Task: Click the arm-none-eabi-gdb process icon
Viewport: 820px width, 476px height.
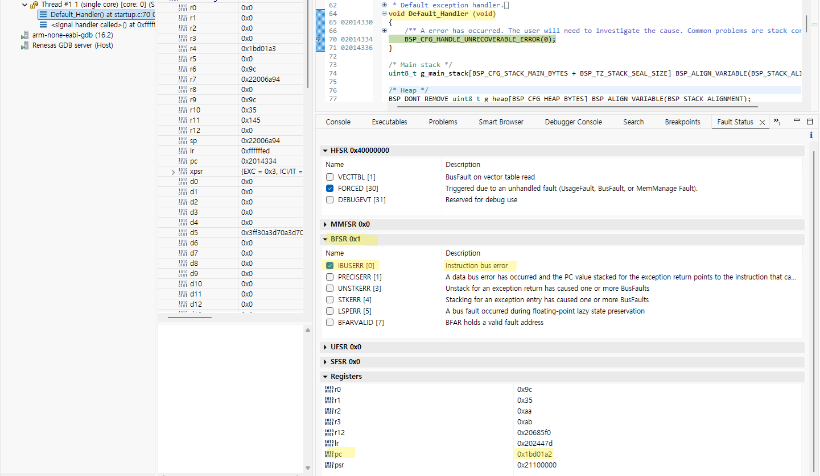Action: (x=25, y=35)
